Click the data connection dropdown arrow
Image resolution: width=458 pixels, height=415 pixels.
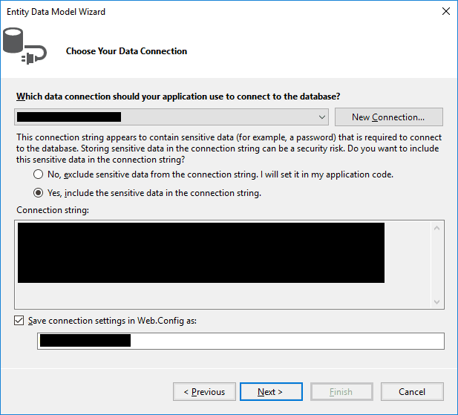(x=322, y=117)
